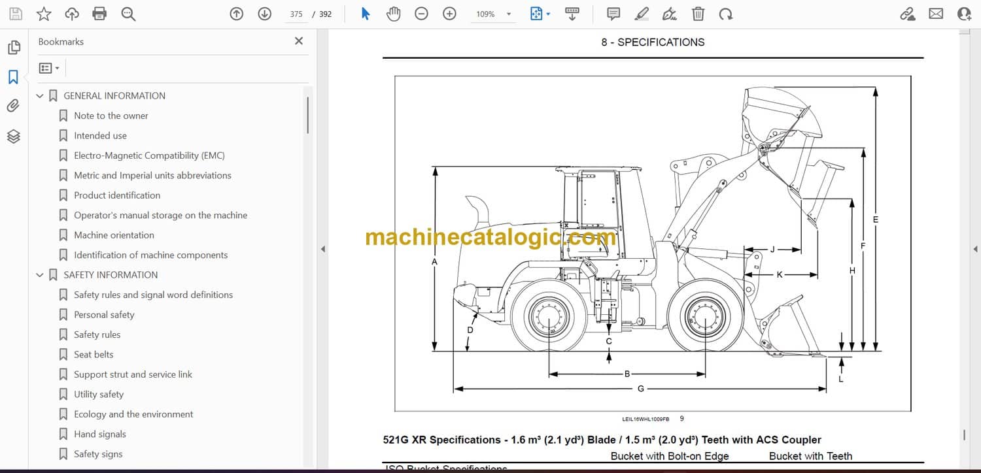This screenshot has height=473, width=981.
Task: Share a link to the file
Action: pyautogui.click(x=908, y=14)
